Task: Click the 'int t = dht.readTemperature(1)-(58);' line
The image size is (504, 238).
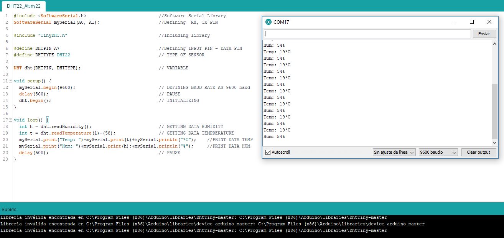Action: tap(68, 133)
